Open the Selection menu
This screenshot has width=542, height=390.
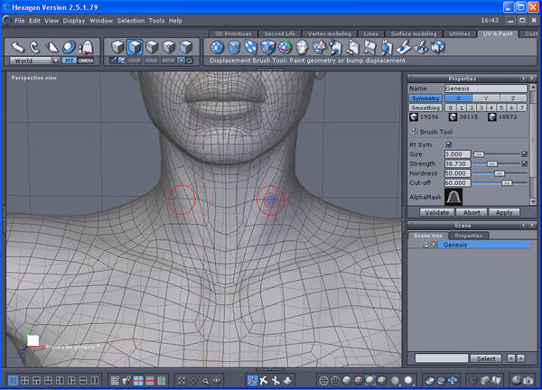pyautogui.click(x=131, y=20)
